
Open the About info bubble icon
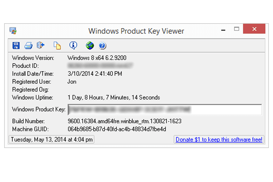(x=73, y=45)
